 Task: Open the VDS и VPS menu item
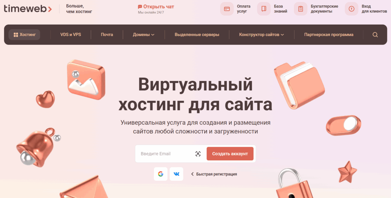[70, 35]
